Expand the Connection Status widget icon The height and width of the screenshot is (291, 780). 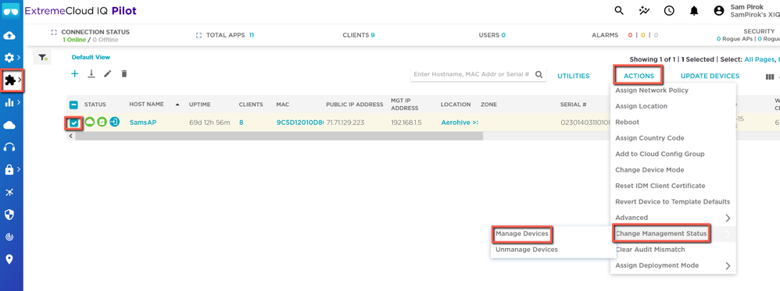click(54, 32)
